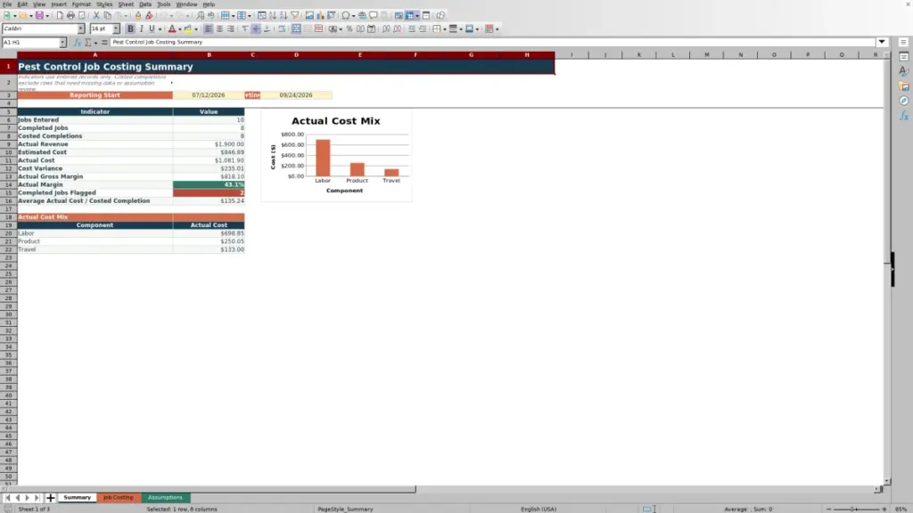Image resolution: width=913 pixels, height=513 pixels.
Task: Toggle Italic formatting
Action: 142,28
